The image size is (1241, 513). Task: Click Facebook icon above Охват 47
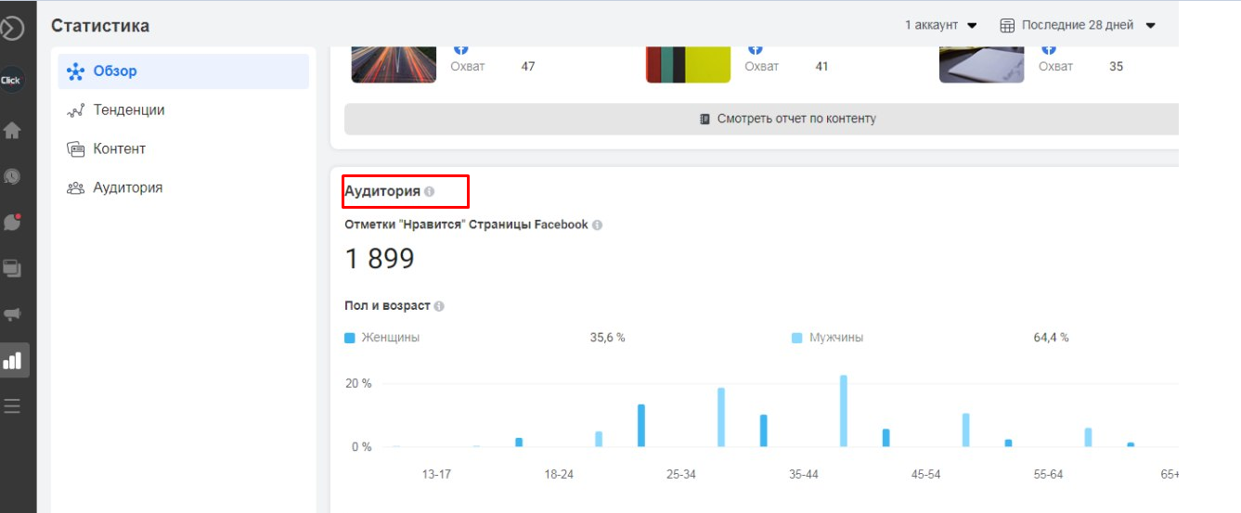click(460, 48)
